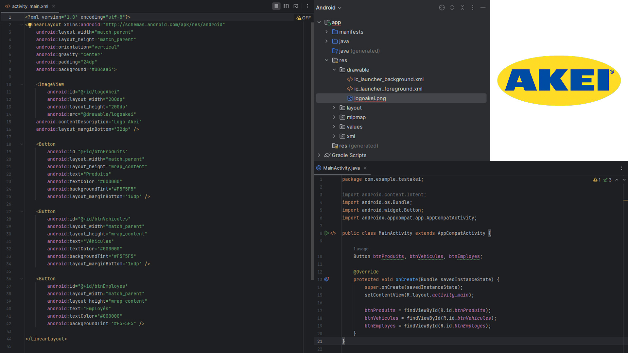The height and width of the screenshot is (353, 628).
Task: Click the Gradle Scripts elephant icon
Action: click(327, 155)
